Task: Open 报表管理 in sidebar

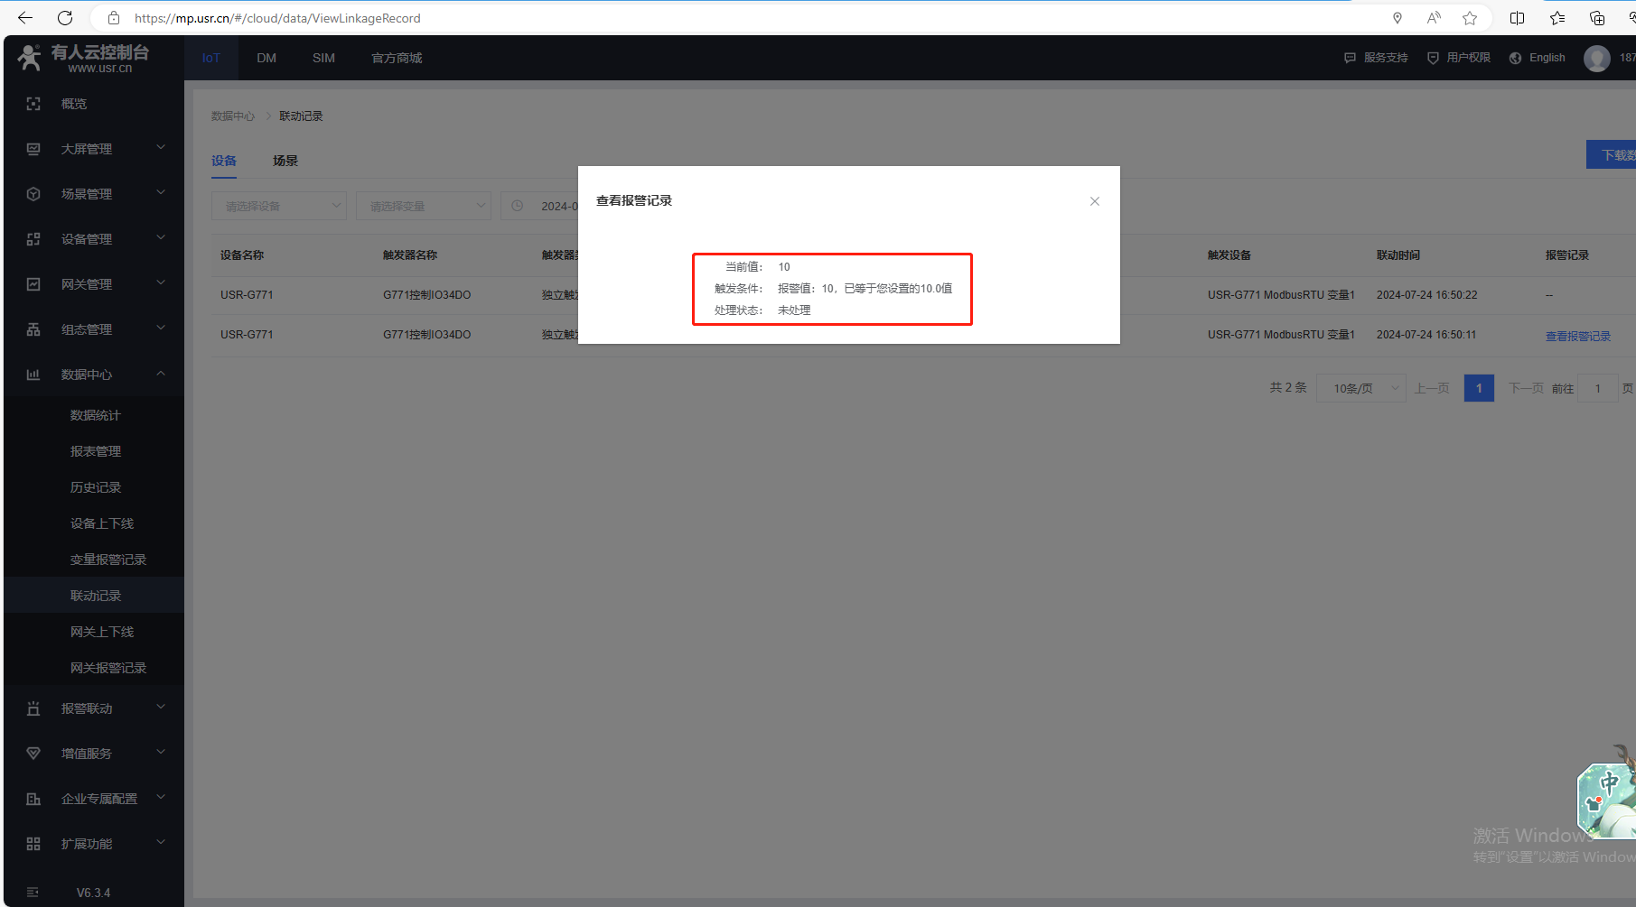Action: (96, 451)
